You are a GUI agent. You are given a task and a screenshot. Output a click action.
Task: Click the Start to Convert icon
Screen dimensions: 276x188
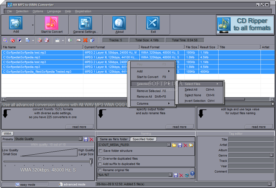point(51,23)
